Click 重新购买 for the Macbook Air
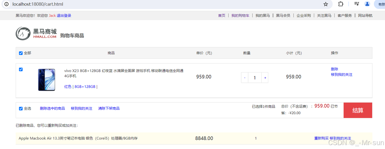The width and height of the screenshot is (385, 149). pyautogui.click(x=322, y=138)
